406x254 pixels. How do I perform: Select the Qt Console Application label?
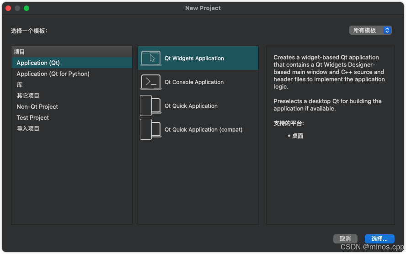(194, 82)
